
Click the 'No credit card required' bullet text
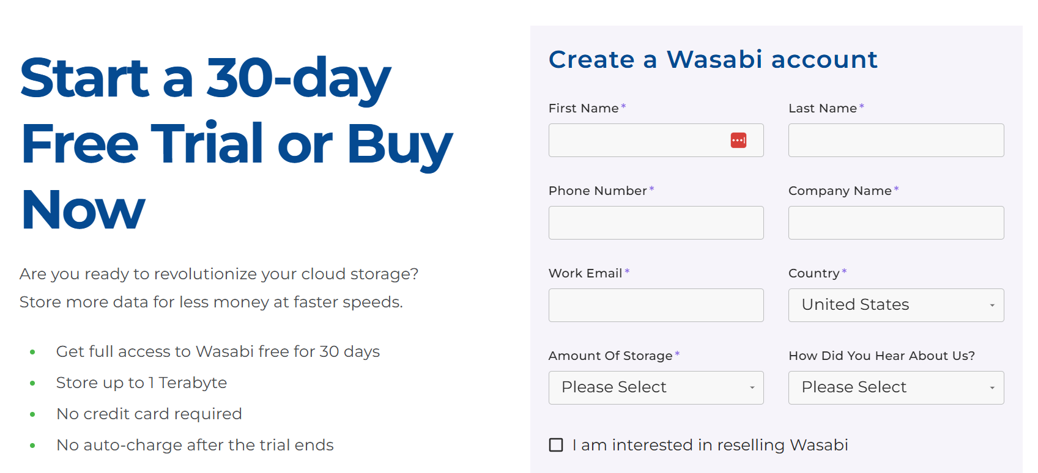[x=149, y=414]
